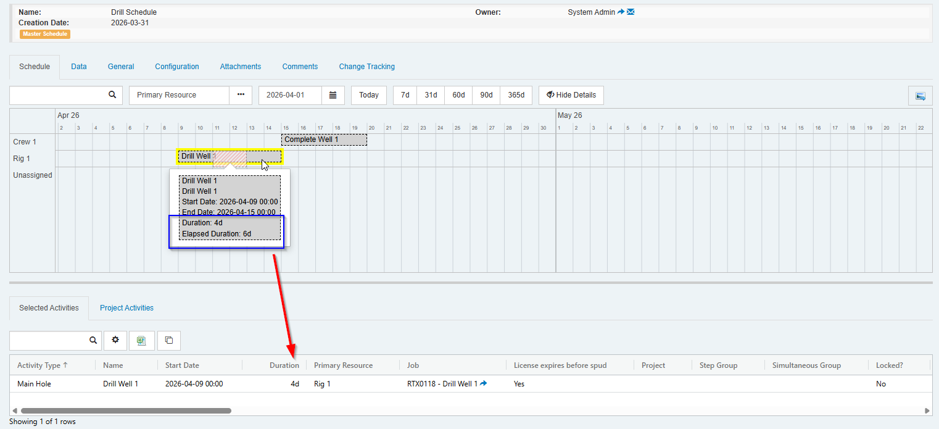Click the email icon next to System Admin

click(631, 12)
